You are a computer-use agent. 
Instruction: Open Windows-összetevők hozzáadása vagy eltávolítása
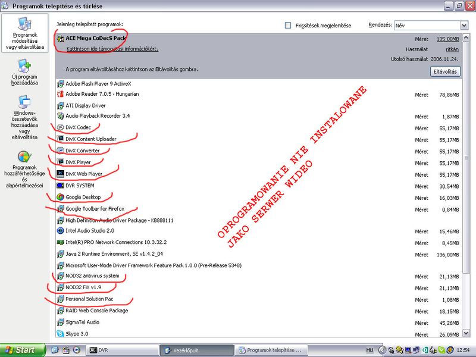[24, 117]
